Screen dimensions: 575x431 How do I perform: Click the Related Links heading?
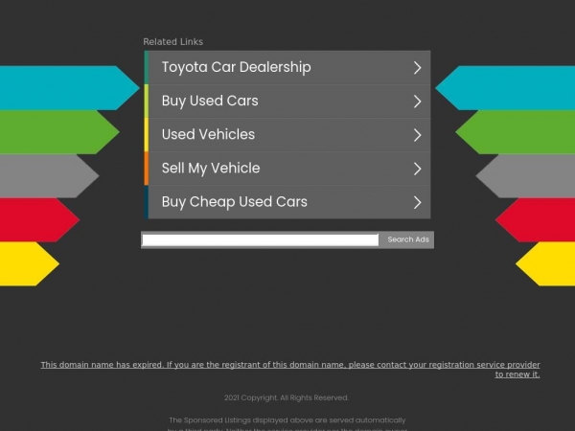pyautogui.click(x=173, y=42)
